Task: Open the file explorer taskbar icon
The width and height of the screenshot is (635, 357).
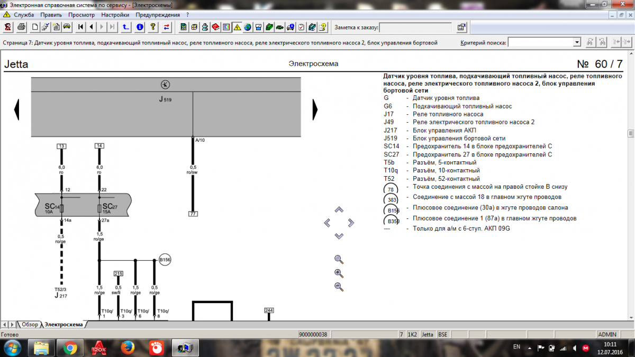Action: coord(42,348)
